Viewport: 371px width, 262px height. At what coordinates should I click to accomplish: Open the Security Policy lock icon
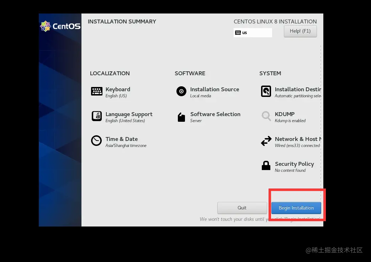tap(266, 165)
